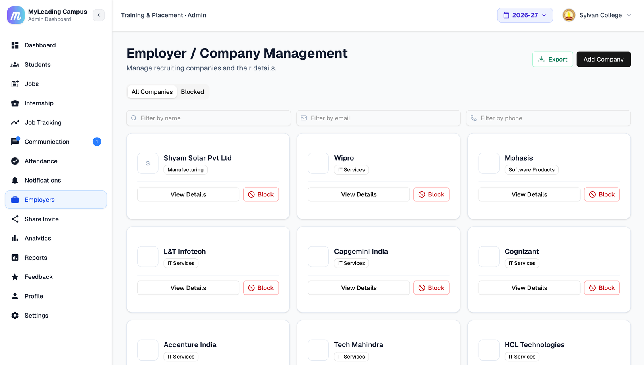Focus the Filter by email field
644x365 pixels.
tap(378, 118)
